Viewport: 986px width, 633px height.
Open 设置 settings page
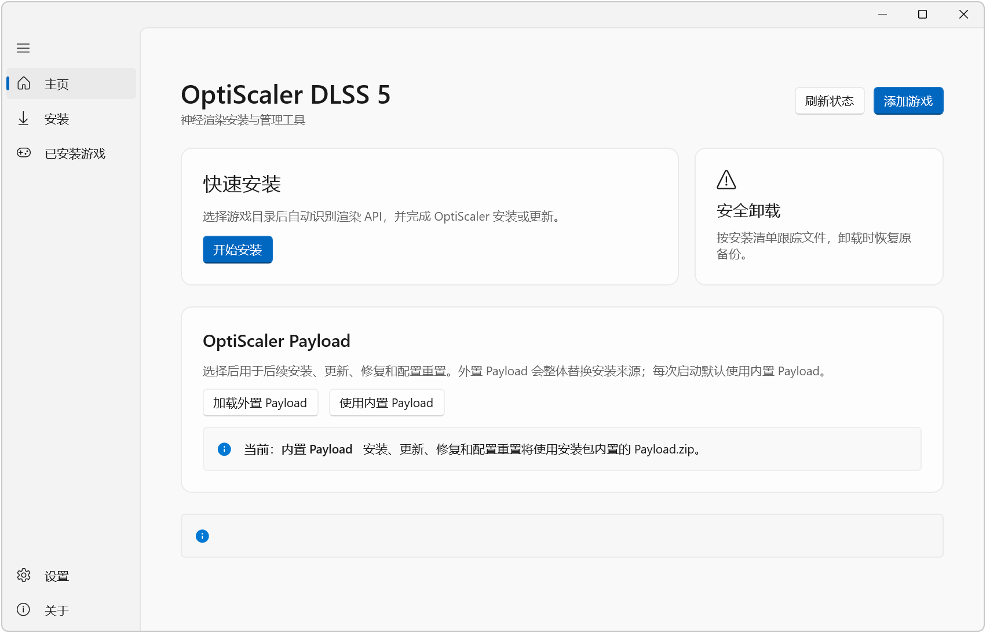(71, 576)
